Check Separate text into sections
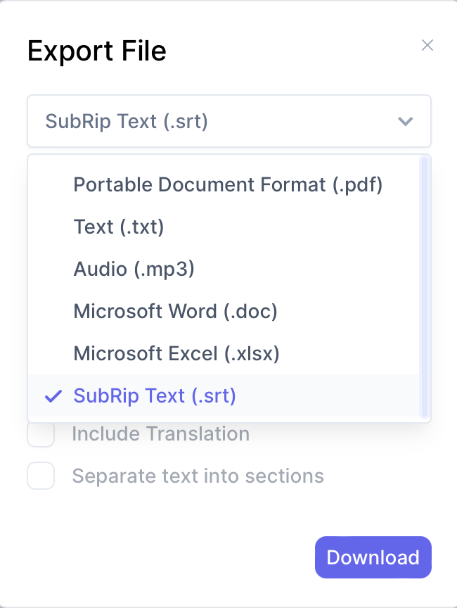 click(x=41, y=476)
